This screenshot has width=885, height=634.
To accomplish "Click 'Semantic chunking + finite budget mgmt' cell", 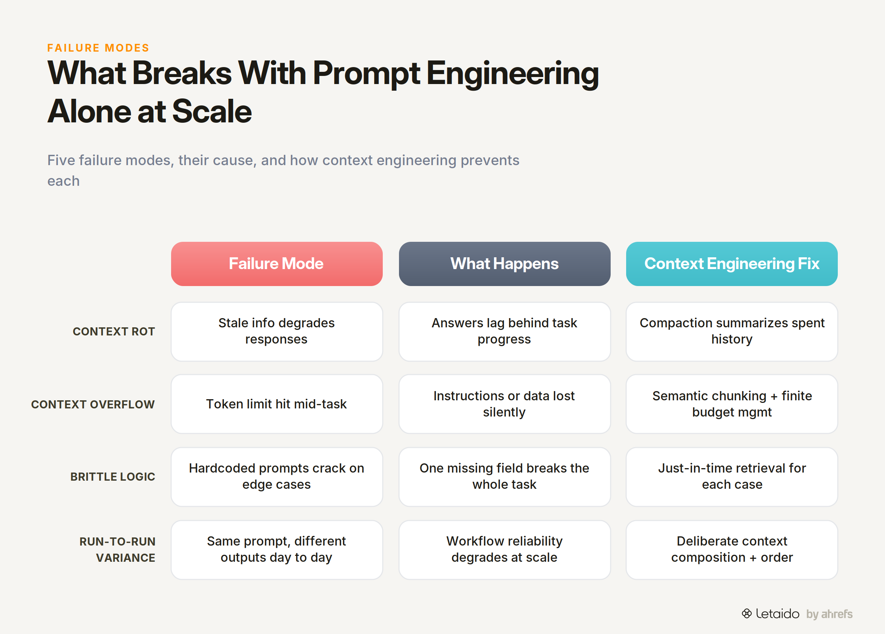I will 732,404.
